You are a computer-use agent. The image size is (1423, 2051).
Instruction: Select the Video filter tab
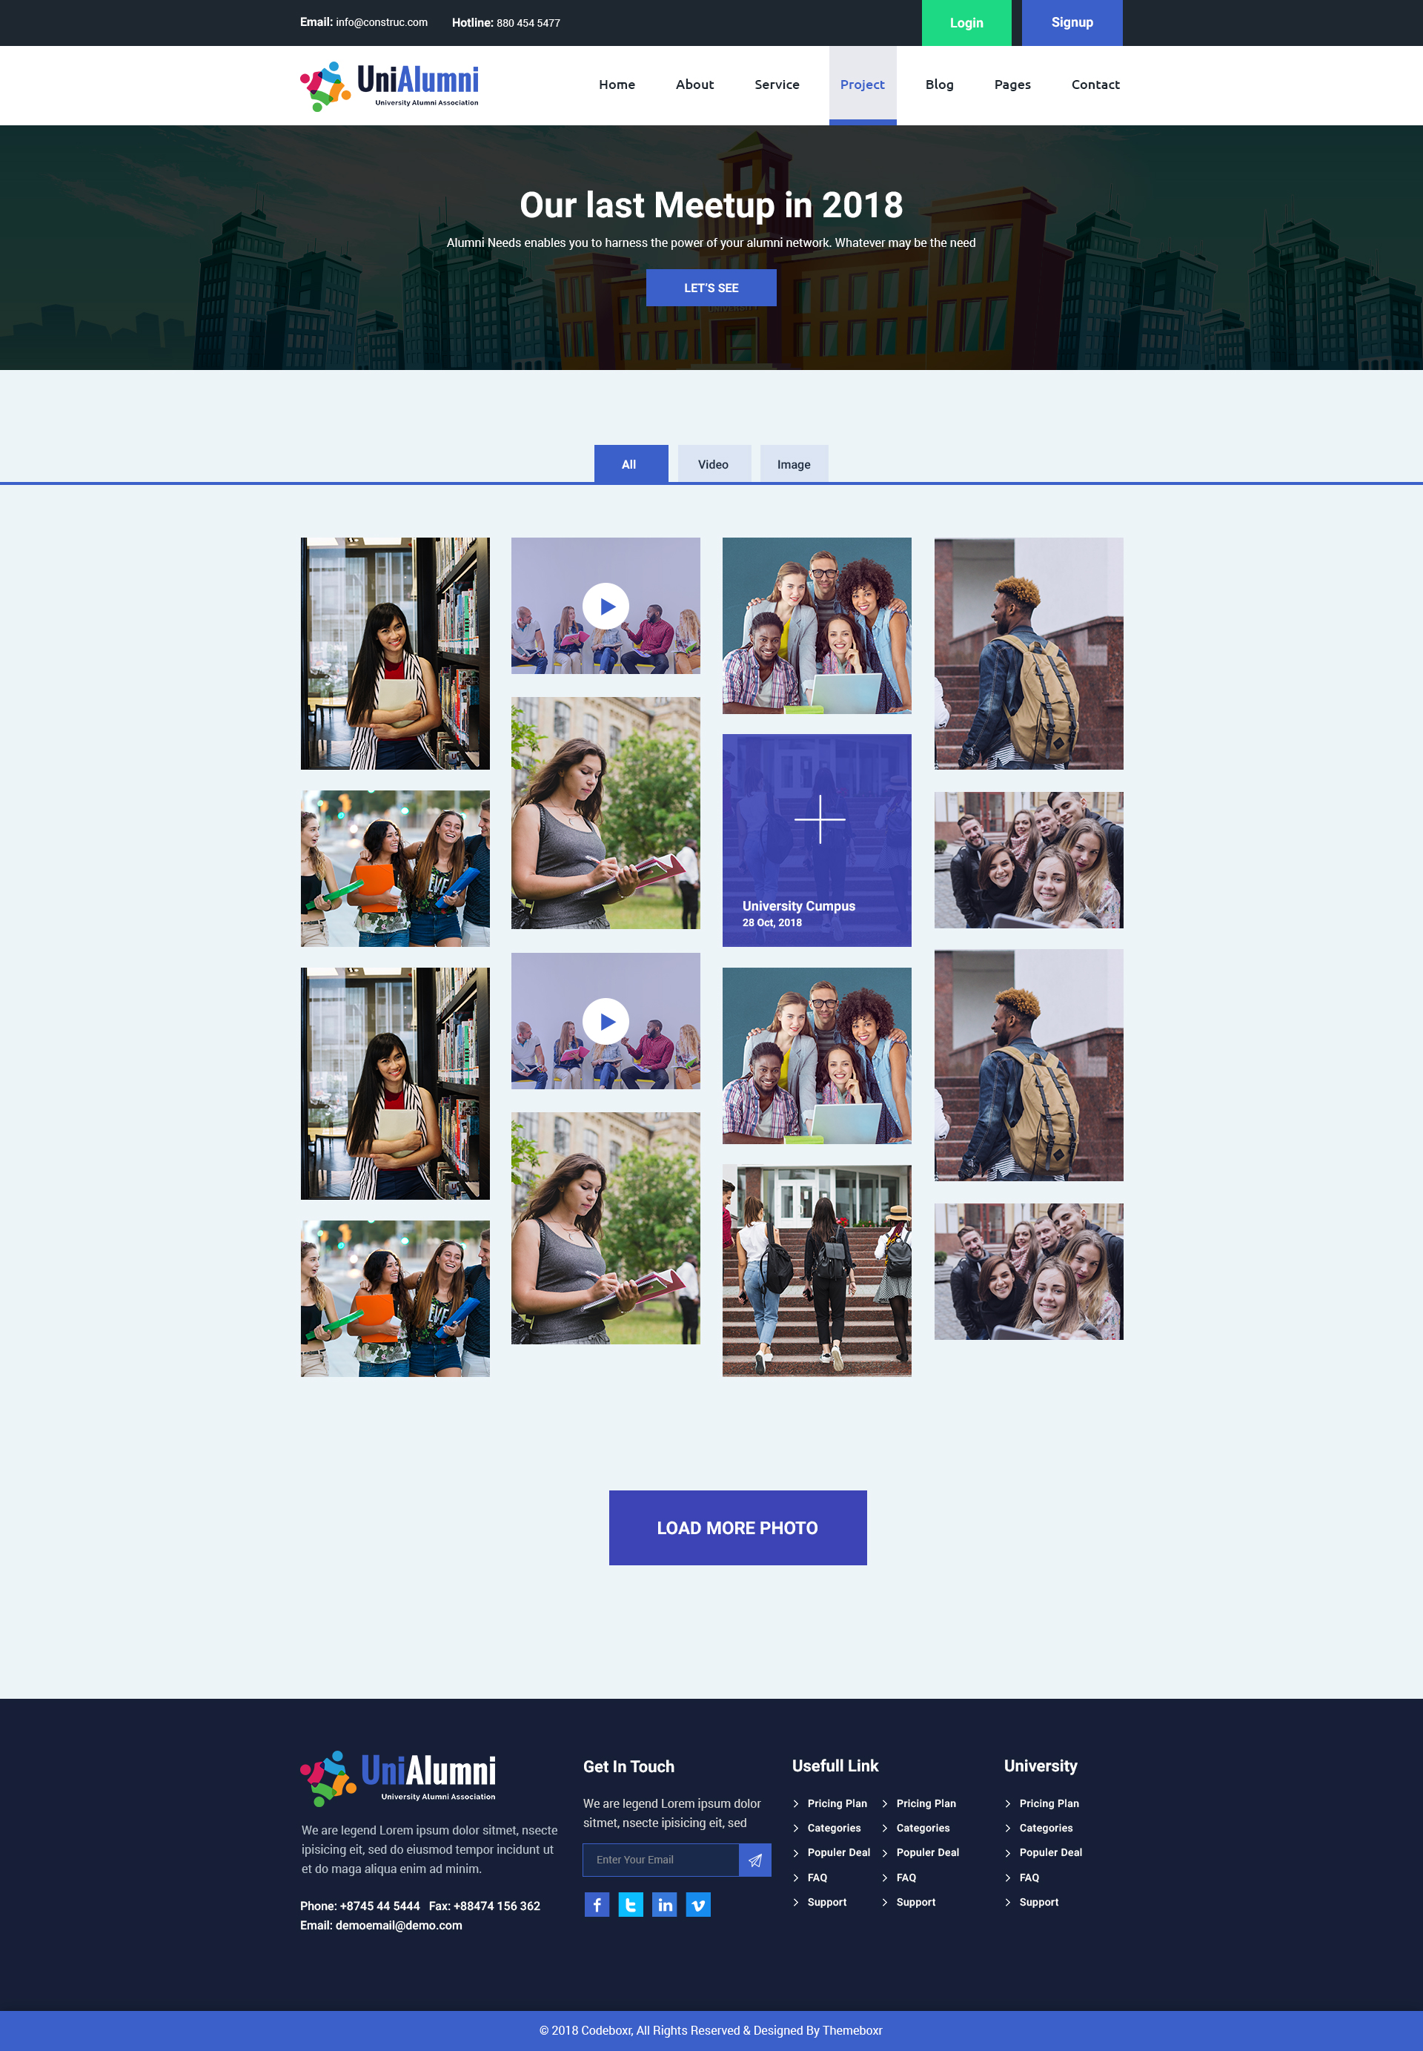[x=713, y=464]
